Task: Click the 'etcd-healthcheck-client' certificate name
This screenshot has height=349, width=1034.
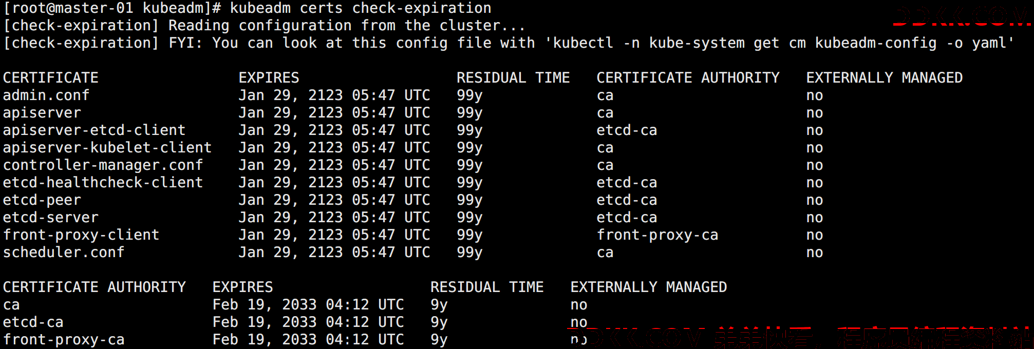Action: coord(103,183)
